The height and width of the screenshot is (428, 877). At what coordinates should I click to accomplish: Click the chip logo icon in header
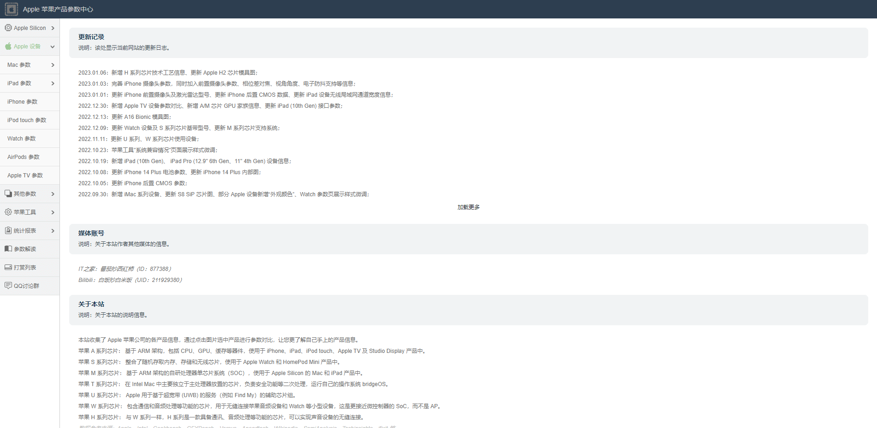11,9
